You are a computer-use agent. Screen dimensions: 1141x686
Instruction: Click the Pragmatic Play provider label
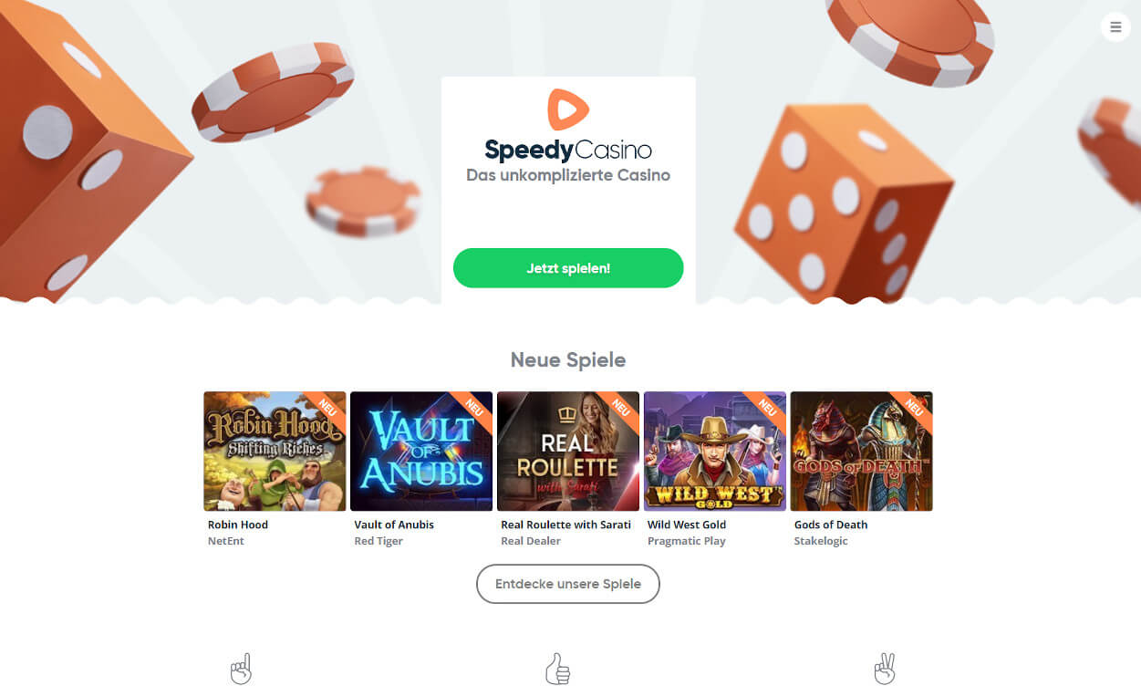click(687, 541)
